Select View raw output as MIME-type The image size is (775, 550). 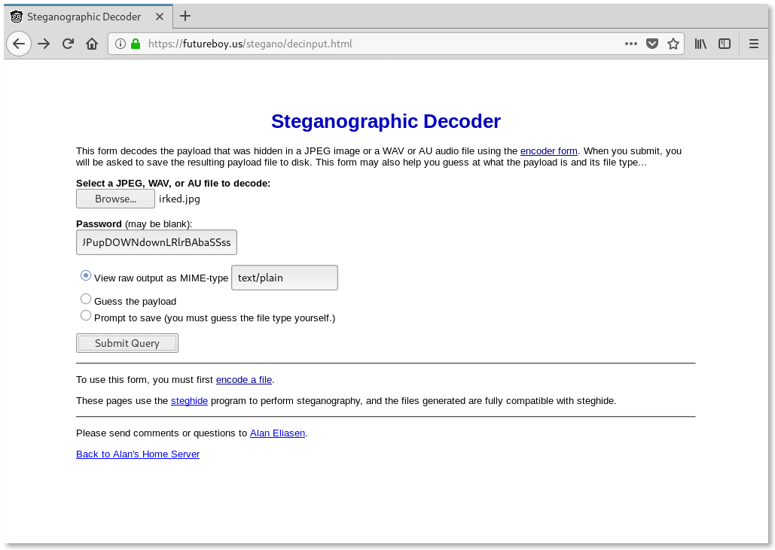(x=86, y=275)
